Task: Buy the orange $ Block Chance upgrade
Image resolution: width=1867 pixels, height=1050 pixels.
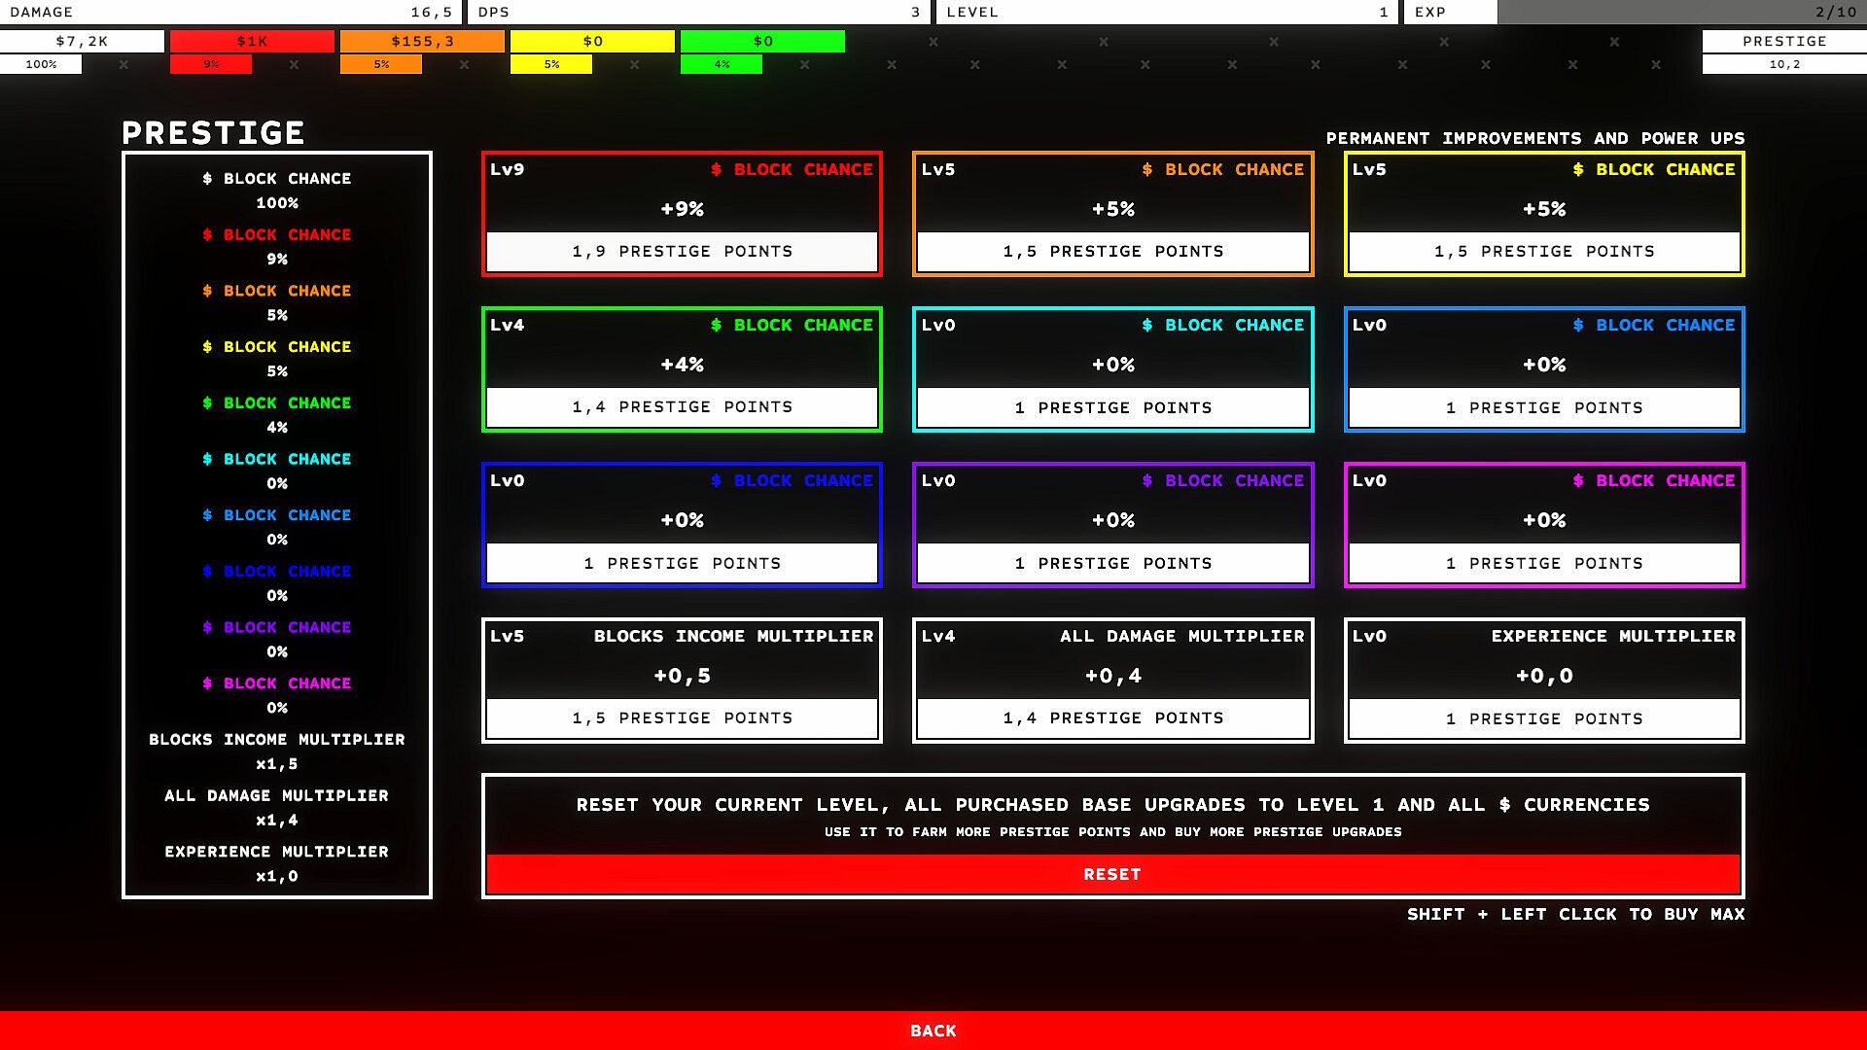Action: click(x=1112, y=252)
